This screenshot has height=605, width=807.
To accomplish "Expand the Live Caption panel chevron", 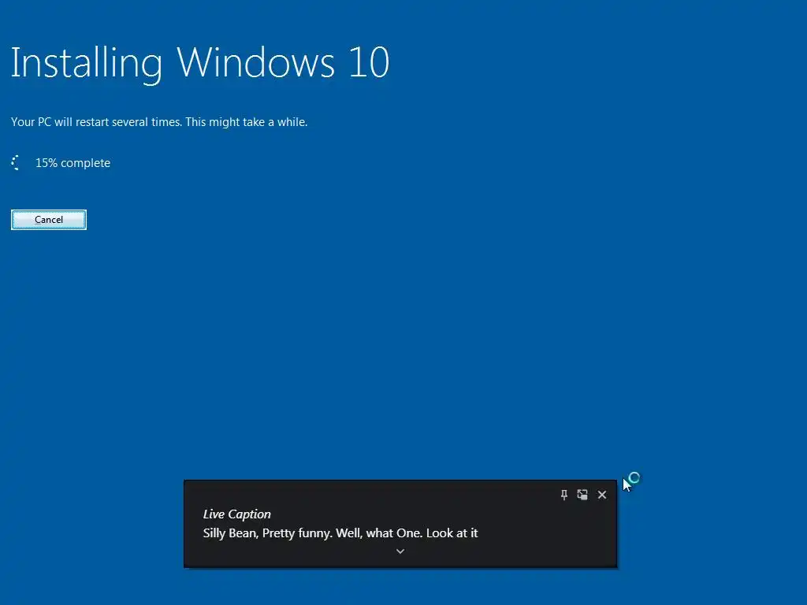I will pos(400,551).
